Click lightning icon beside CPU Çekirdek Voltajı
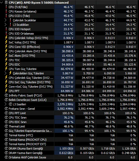This screenshot has width=139, height=161. pyautogui.click(x=6, y=38)
